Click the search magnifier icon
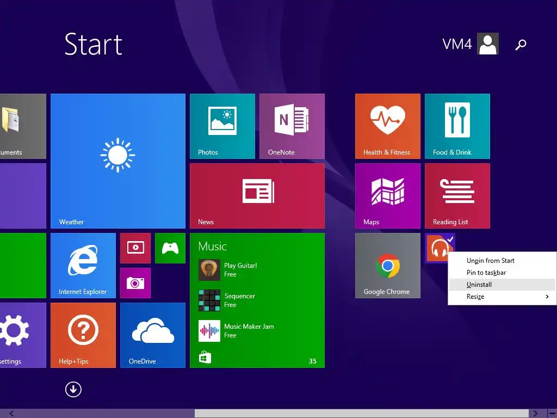 click(x=521, y=45)
